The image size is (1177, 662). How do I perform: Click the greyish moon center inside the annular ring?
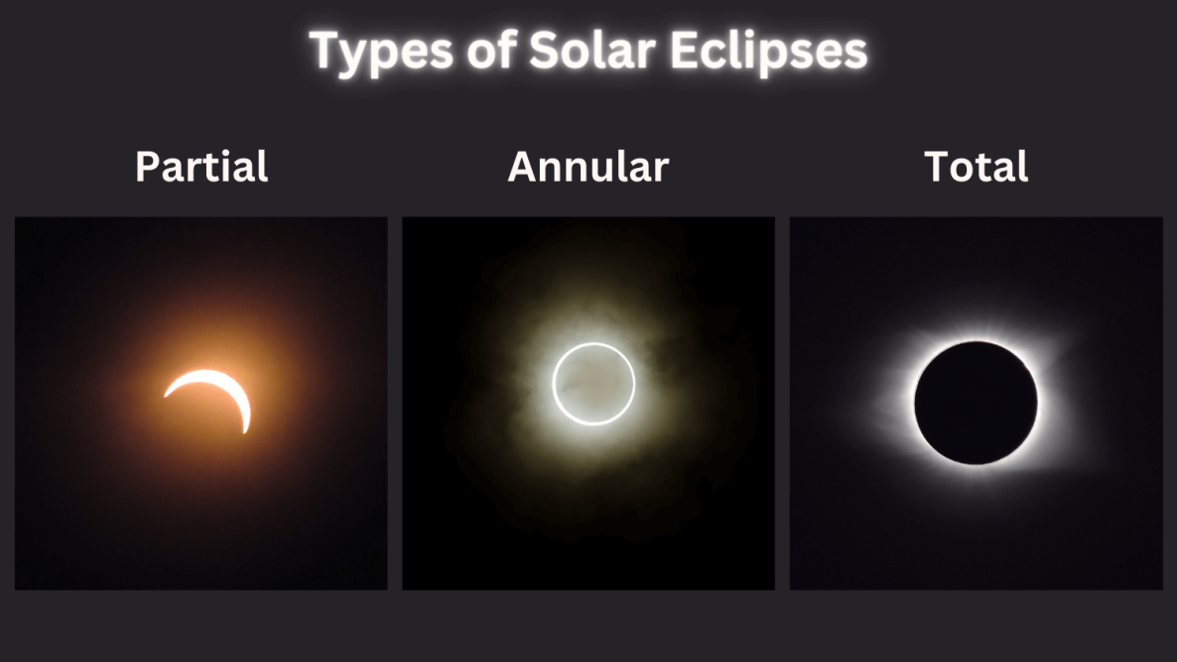tap(593, 383)
